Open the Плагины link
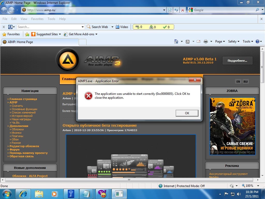Image resolution: width=265 pixels, height=199 pixels. click(17, 136)
